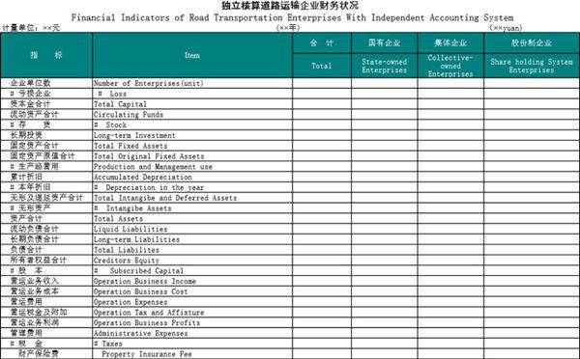Click the '合 计' header cell
Viewport: 580px width, 359px height.
coord(322,42)
